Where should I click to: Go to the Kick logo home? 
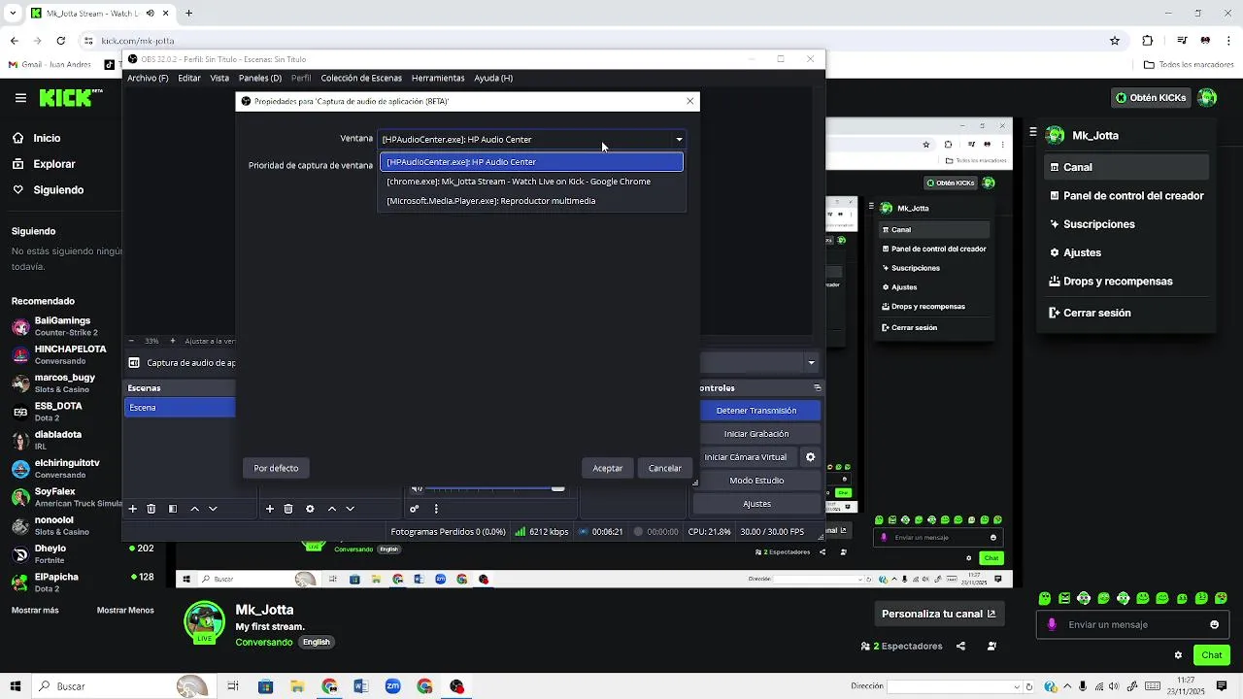pyautogui.click(x=71, y=98)
